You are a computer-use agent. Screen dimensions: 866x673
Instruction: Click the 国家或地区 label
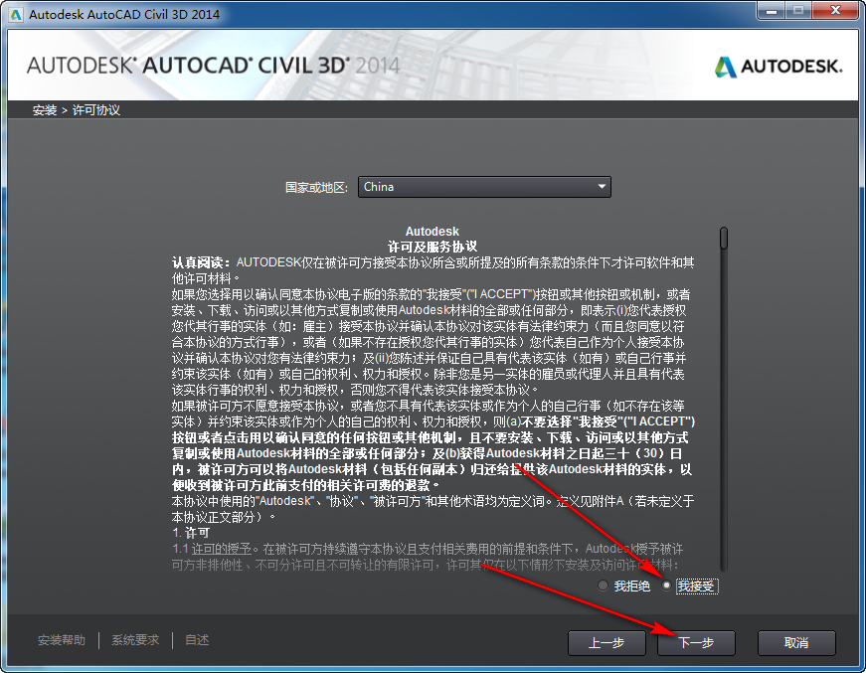point(316,188)
